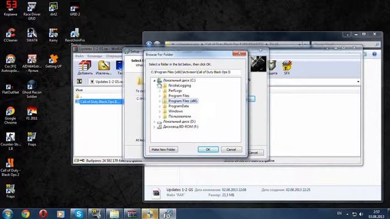Select the Call.of.Duty.Black.Ops.II row in WinRAR
Screen dimensions: 390x219
[x=99, y=102]
